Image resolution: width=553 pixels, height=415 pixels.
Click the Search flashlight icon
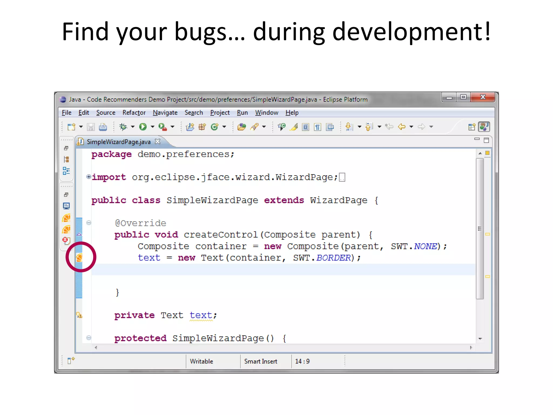coord(254,127)
